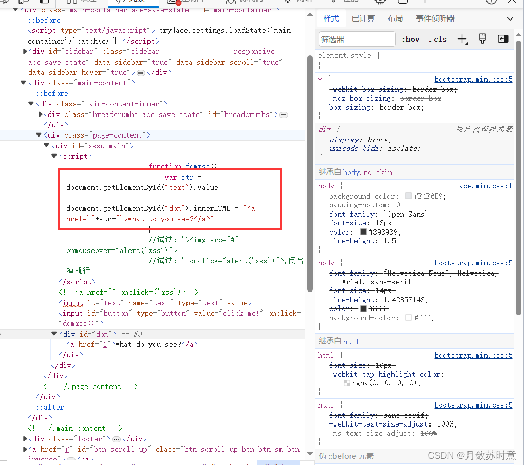
Task: Toggle the .cls class editor
Action: pyautogui.click(x=438, y=40)
